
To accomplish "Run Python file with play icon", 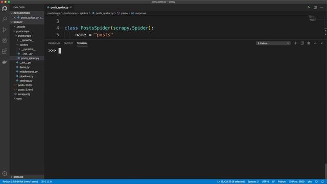I will pos(309,7).
